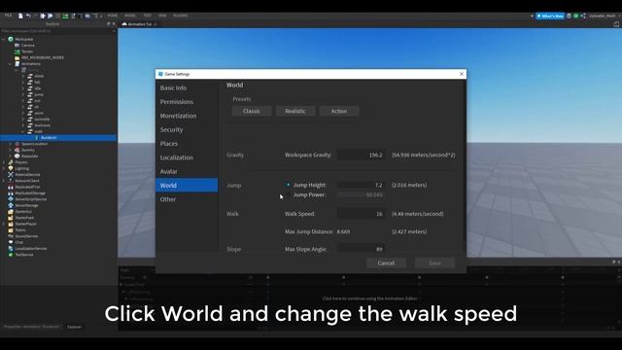The height and width of the screenshot is (350, 622).
Task: Expand the Baseplate tree node
Action: (x=11, y=156)
